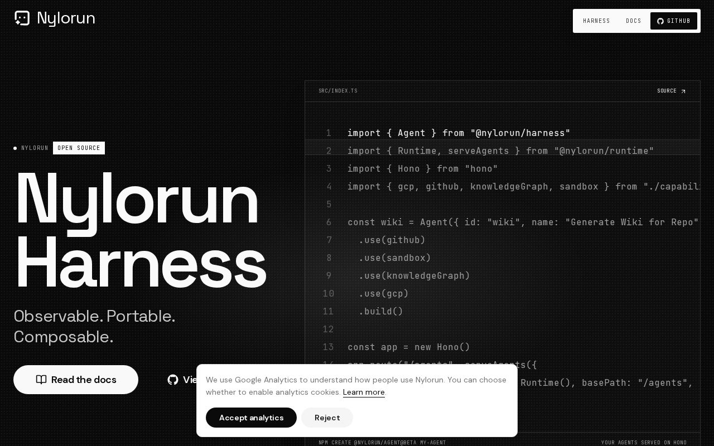Click the Read the docs button
The width and height of the screenshot is (714, 446).
(x=76, y=380)
